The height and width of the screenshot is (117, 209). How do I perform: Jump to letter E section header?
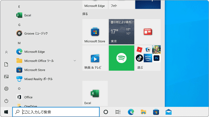click(x=19, y=6)
